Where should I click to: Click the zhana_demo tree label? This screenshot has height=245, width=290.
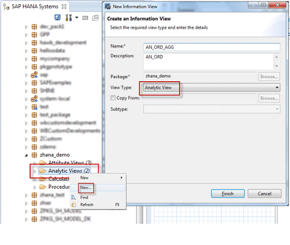pyautogui.click(x=55, y=155)
